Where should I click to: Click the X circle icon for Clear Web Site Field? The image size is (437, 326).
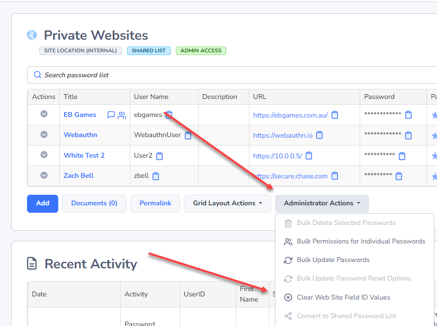click(288, 297)
